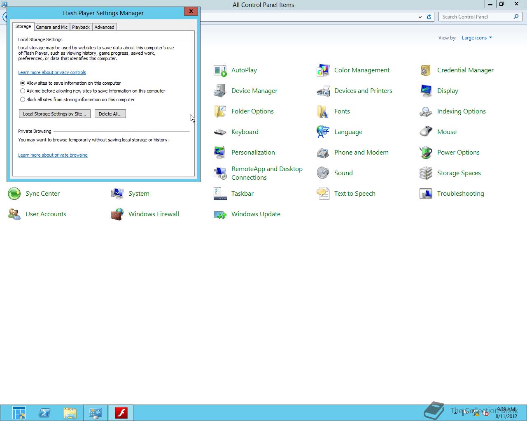Expand the View by Large icons dropdown
Image resolution: width=527 pixels, height=421 pixels.
477,38
